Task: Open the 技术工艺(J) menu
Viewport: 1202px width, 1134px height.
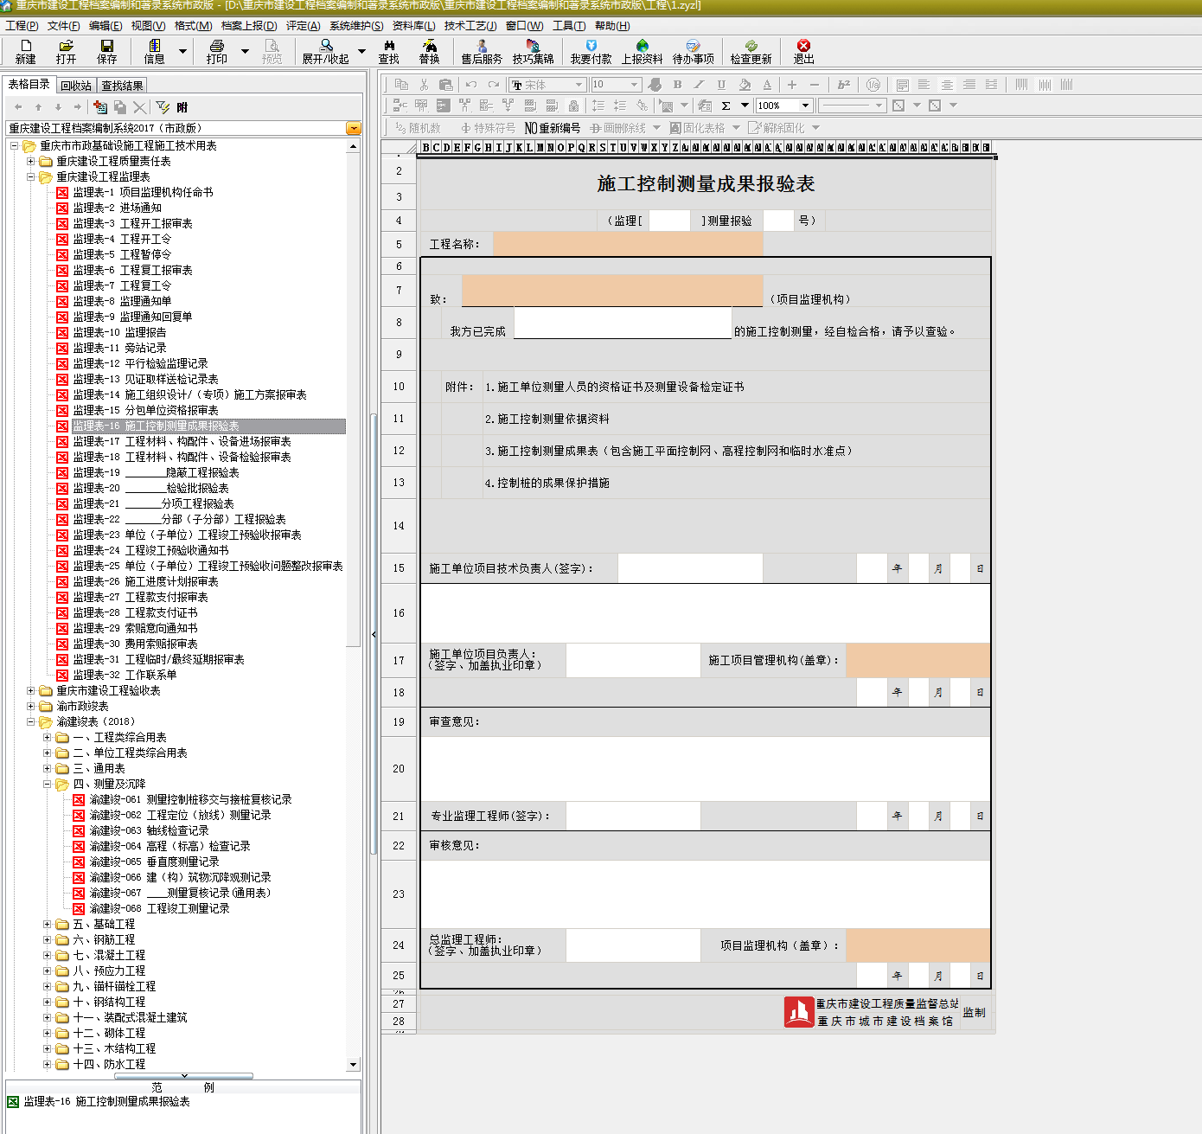Action: (470, 26)
